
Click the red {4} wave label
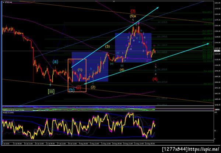click(155, 79)
